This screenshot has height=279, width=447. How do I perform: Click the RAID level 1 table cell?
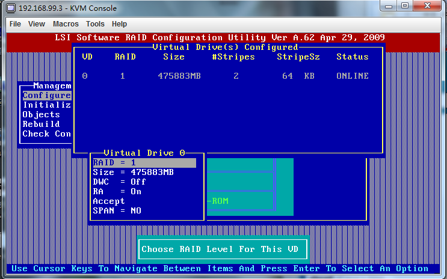123,76
